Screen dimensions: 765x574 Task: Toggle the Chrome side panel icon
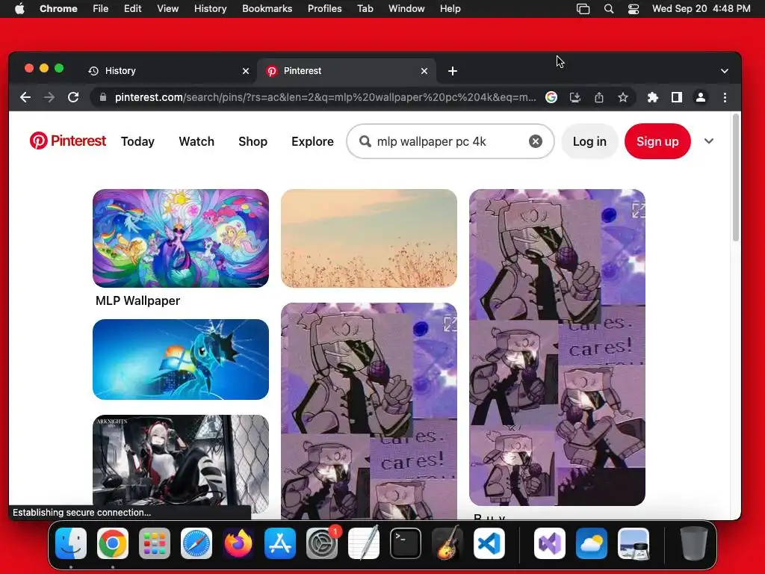(677, 97)
